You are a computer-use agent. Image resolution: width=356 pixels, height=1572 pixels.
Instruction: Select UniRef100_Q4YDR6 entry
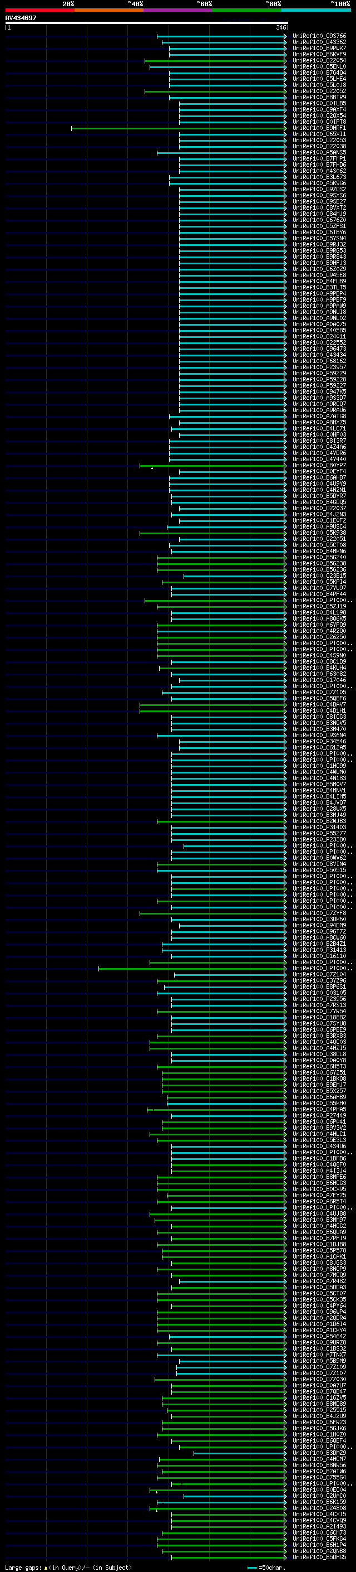(x=319, y=453)
